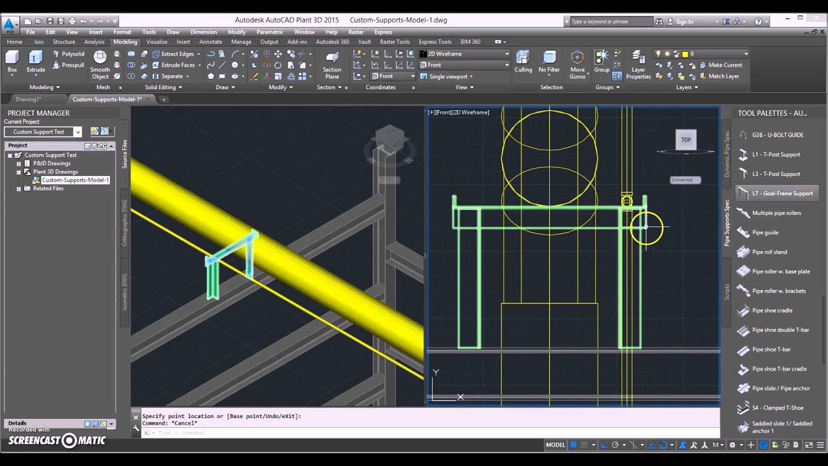The image size is (828, 466).
Task: Open the visual style 2D Wireframe dropdown
Action: [x=464, y=54]
